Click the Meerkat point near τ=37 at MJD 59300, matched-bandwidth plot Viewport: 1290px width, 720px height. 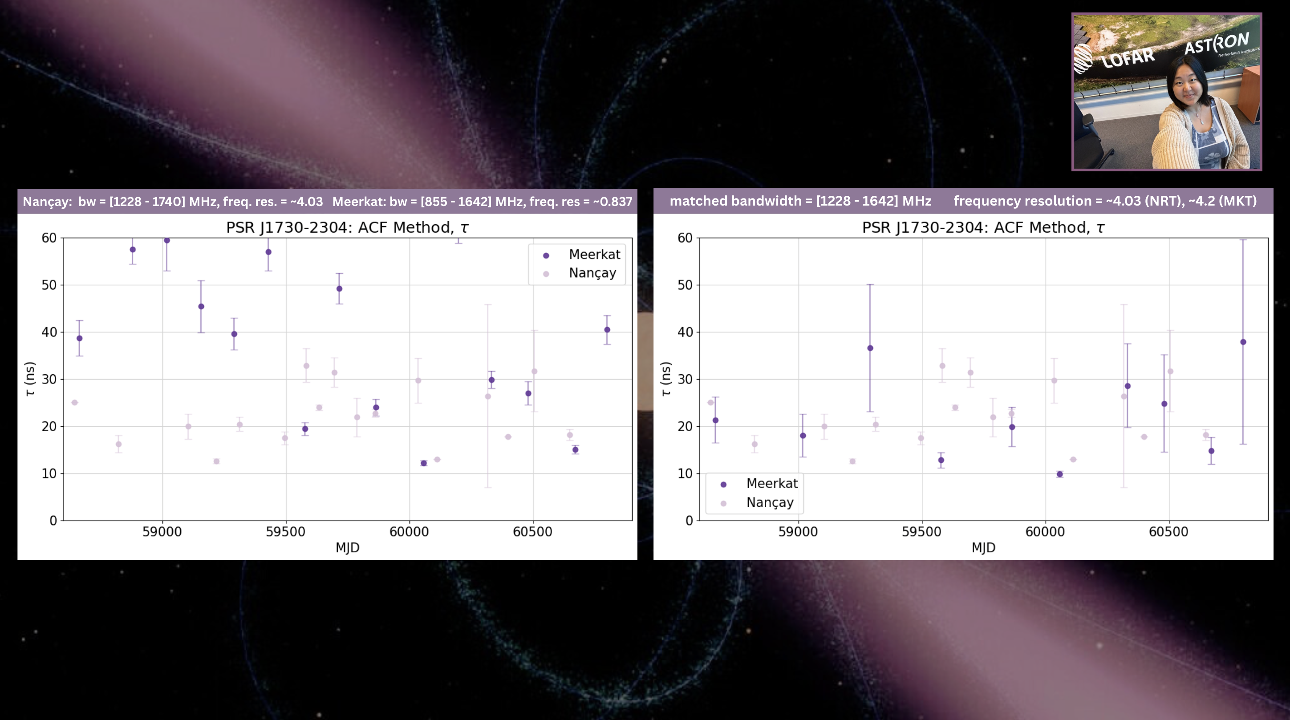870,348
